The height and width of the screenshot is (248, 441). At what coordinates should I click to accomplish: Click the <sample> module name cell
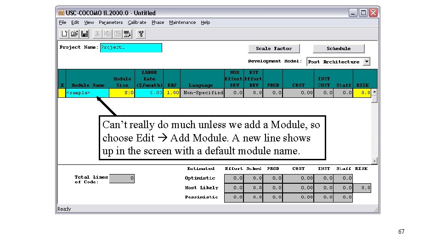click(87, 93)
